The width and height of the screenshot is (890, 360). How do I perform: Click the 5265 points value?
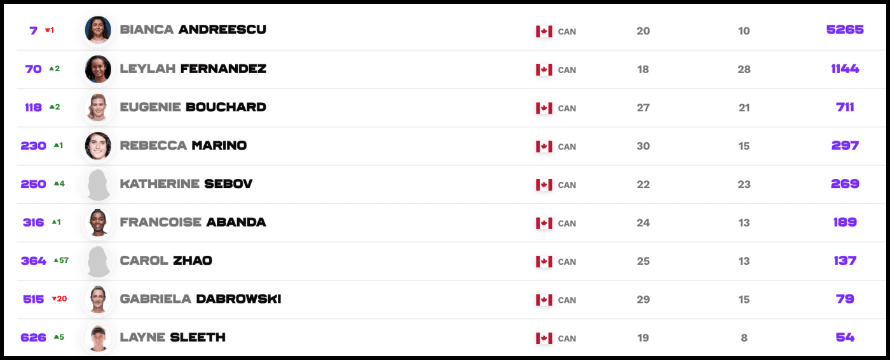click(845, 30)
